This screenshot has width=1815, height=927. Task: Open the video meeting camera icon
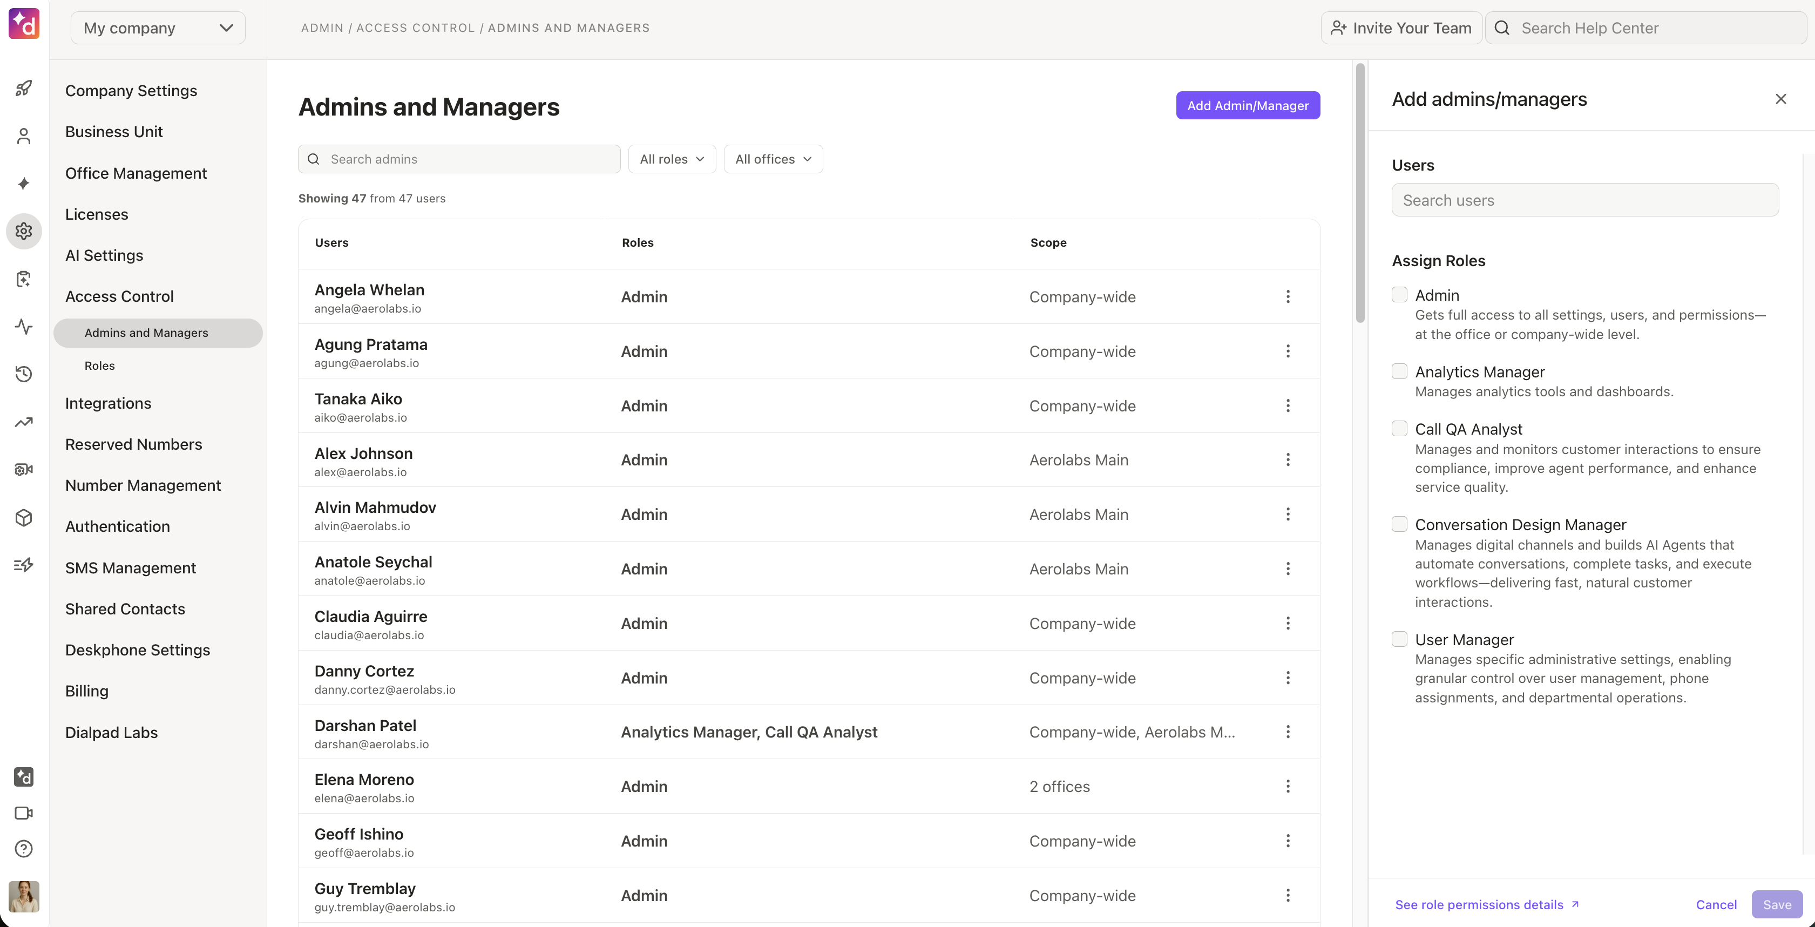point(24,813)
